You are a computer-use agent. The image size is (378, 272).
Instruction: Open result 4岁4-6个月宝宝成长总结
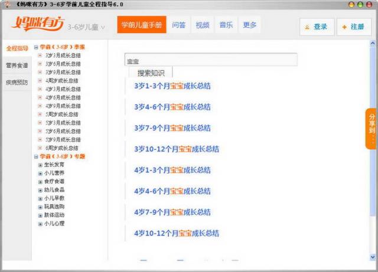(x=172, y=191)
